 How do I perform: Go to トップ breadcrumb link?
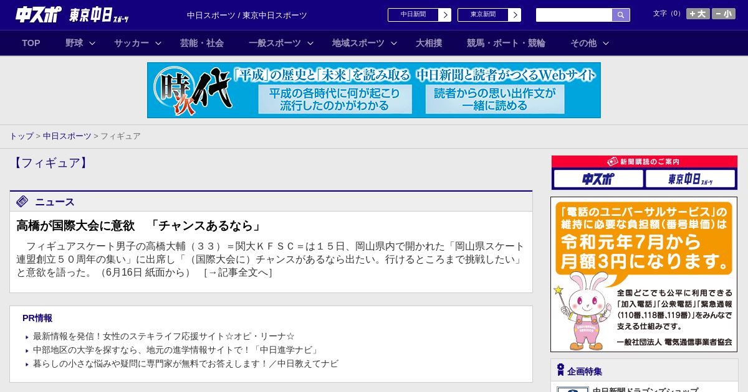pyautogui.click(x=21, y=136)
